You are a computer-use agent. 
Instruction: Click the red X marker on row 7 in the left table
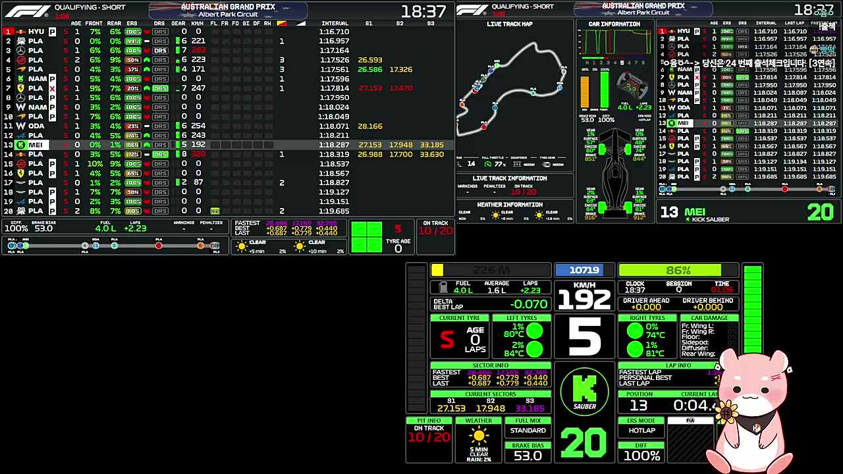(52, 88)
